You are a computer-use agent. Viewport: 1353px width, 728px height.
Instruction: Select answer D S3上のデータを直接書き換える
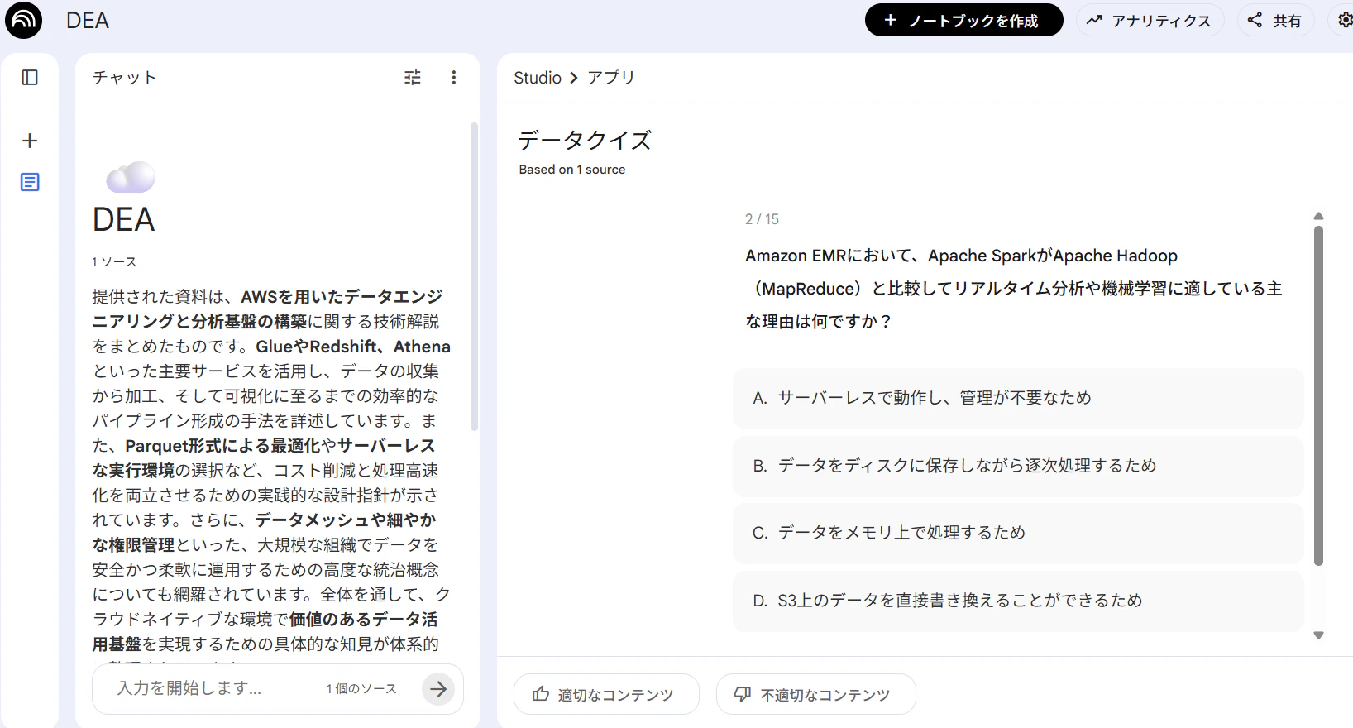(x=1018, y=601)
